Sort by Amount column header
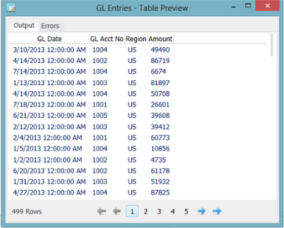The width and height of the screenshot is (284, 228). 160,39
